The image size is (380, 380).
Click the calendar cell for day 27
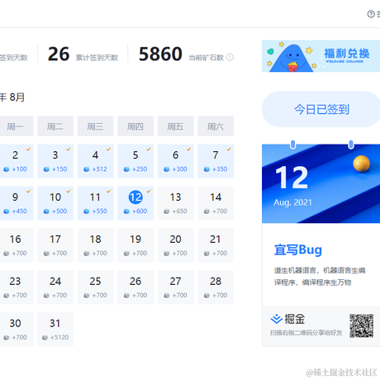pos(175,287)
